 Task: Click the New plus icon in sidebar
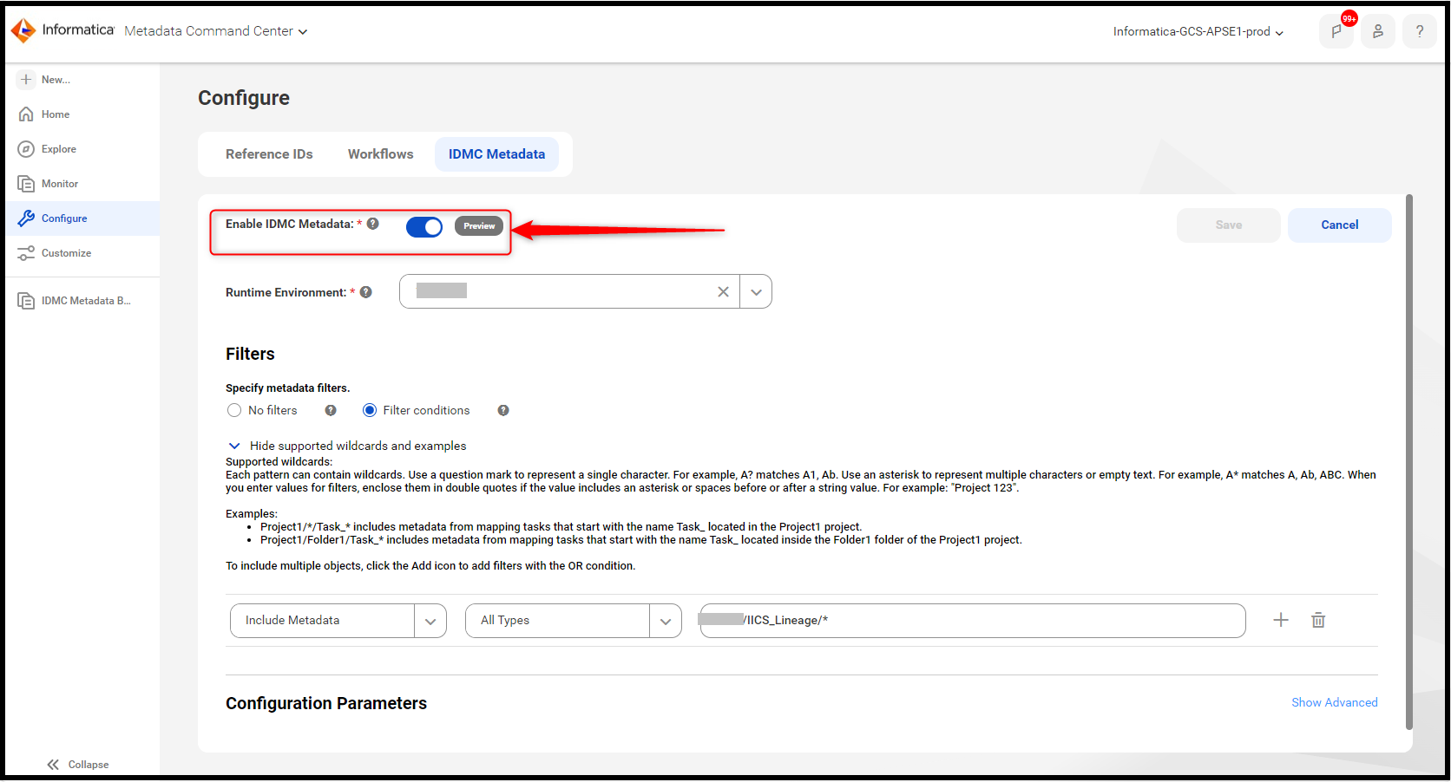[x=26, y=79]
